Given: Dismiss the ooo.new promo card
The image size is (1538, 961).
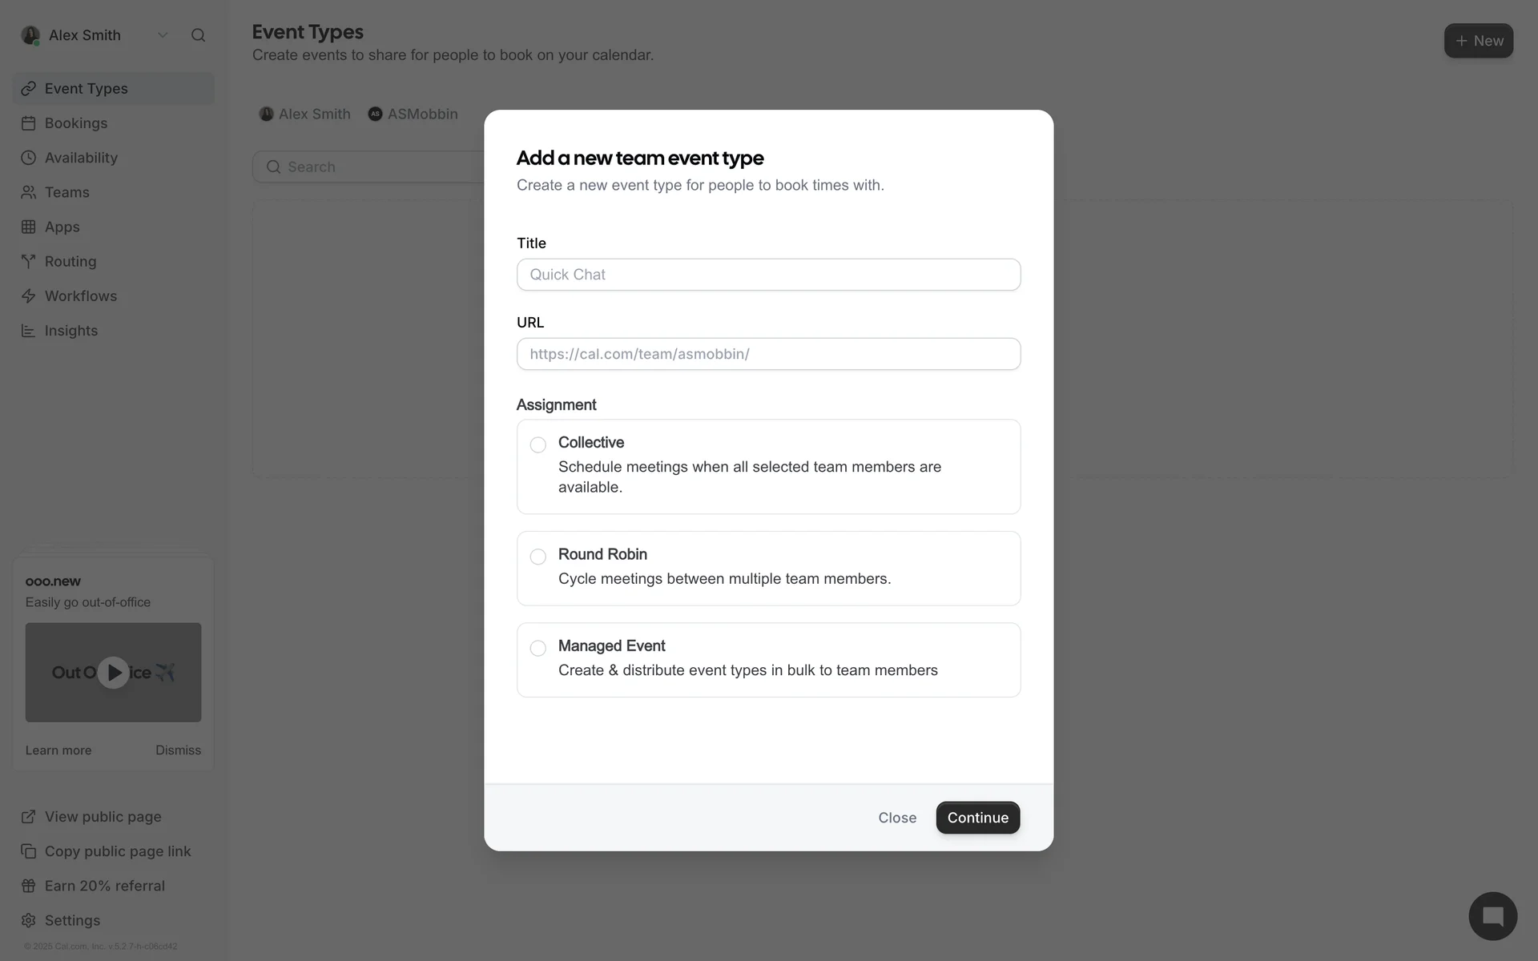Looking at the screenshot, I should [x=178, y=750].
